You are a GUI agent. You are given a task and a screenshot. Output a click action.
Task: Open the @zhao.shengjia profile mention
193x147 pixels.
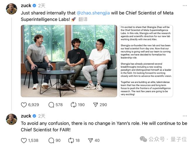[93, 13]
